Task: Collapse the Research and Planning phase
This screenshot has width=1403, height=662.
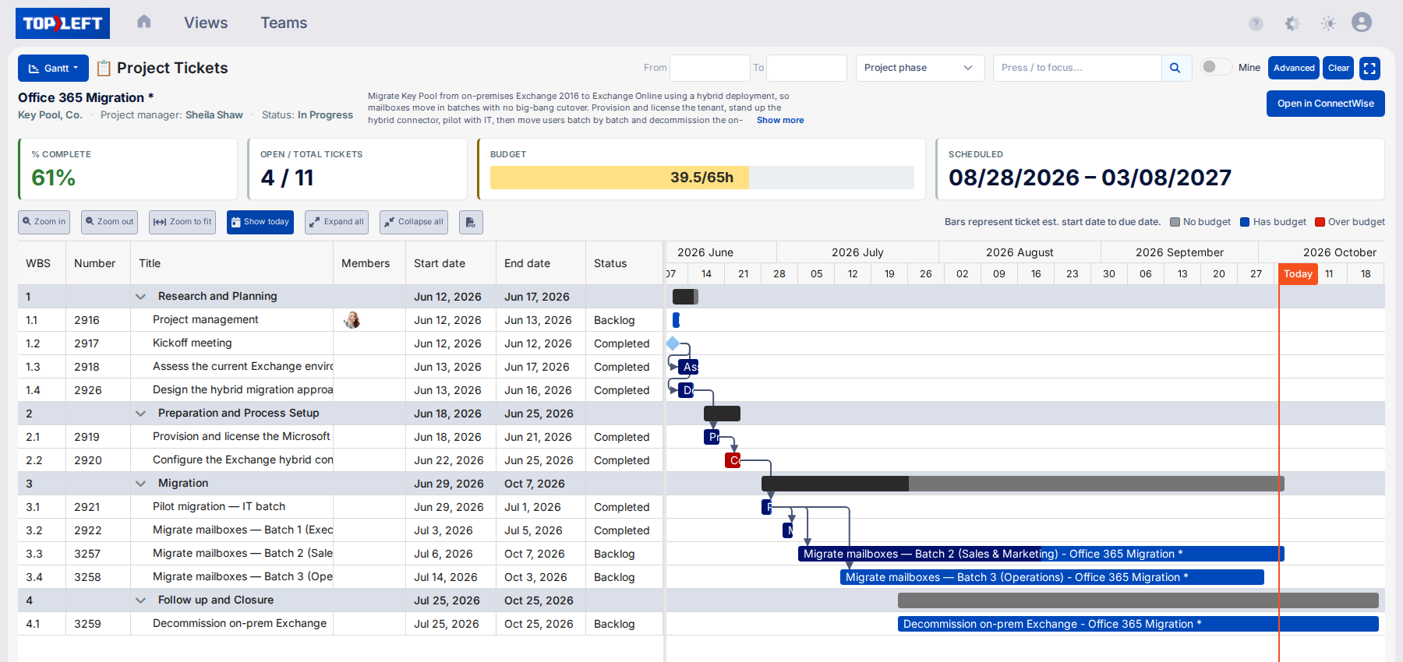Action: click(141, 297)
